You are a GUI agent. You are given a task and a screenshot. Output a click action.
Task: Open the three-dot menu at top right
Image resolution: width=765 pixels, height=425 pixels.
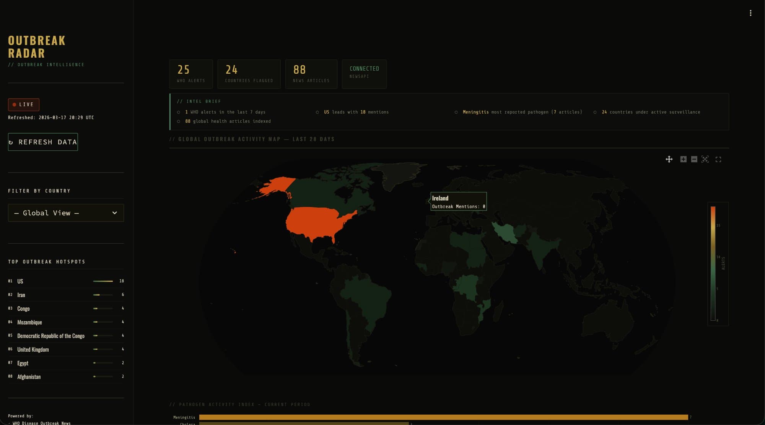750,13
